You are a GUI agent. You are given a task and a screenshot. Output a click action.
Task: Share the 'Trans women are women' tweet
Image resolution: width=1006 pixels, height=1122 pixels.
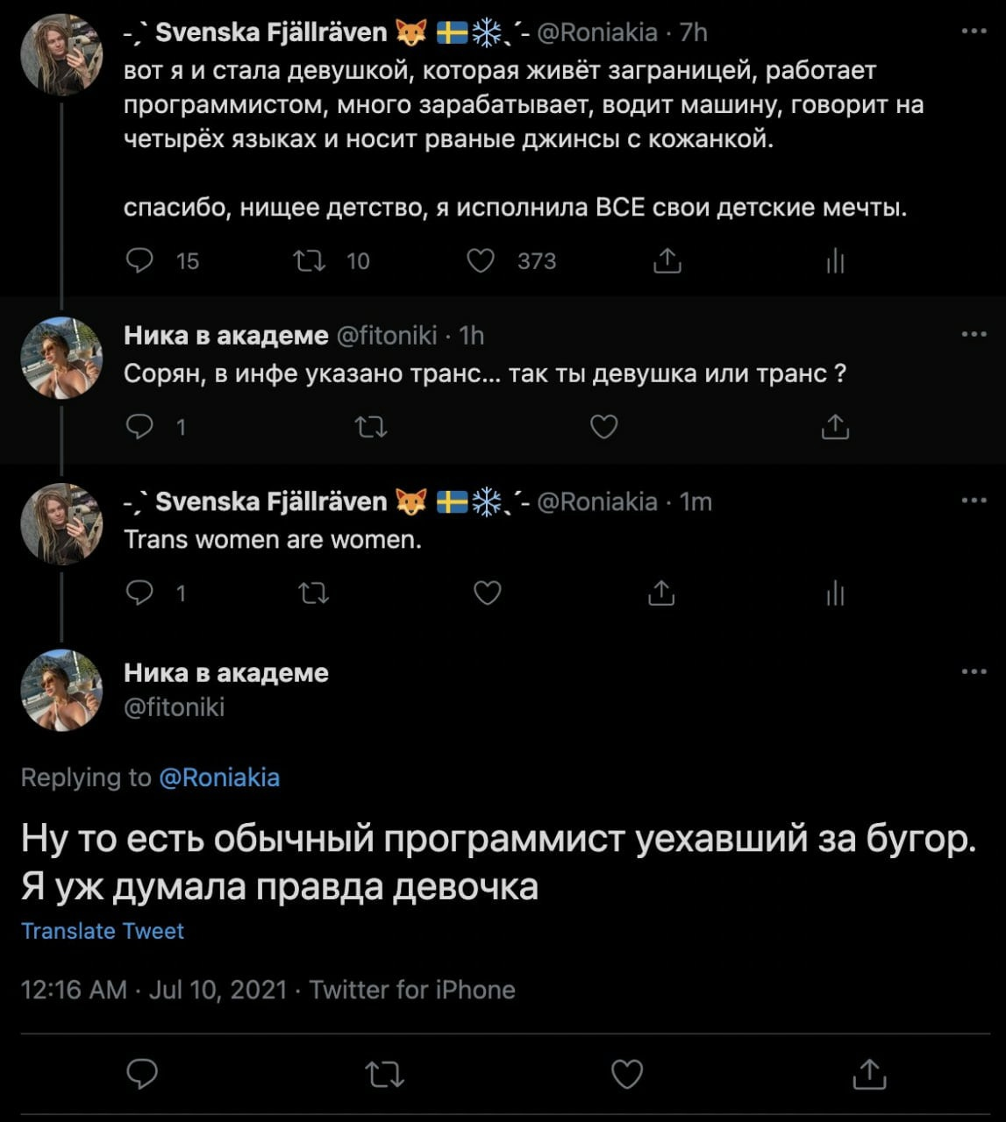point(660,593)
